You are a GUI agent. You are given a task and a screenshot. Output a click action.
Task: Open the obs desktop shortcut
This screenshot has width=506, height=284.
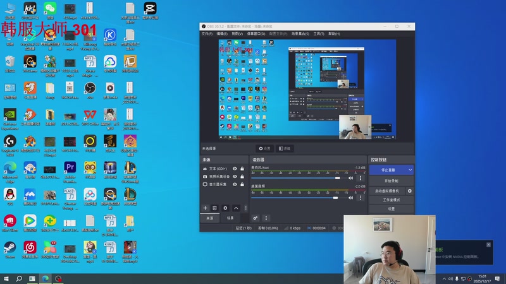[90, 90]
